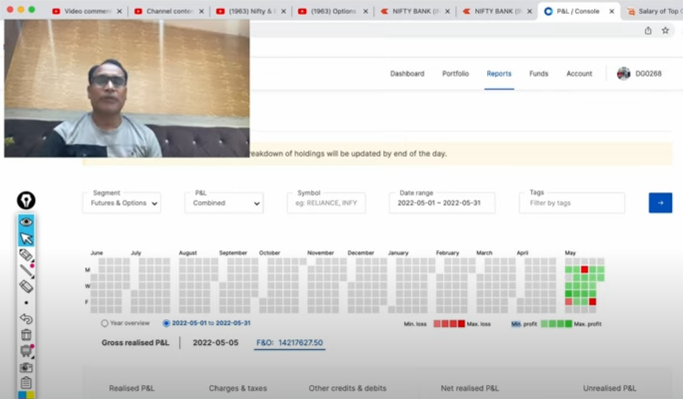Undo last annotation with undo arrow
The image size is (683, 399).
pyautogui.click(x=26, y=318)
